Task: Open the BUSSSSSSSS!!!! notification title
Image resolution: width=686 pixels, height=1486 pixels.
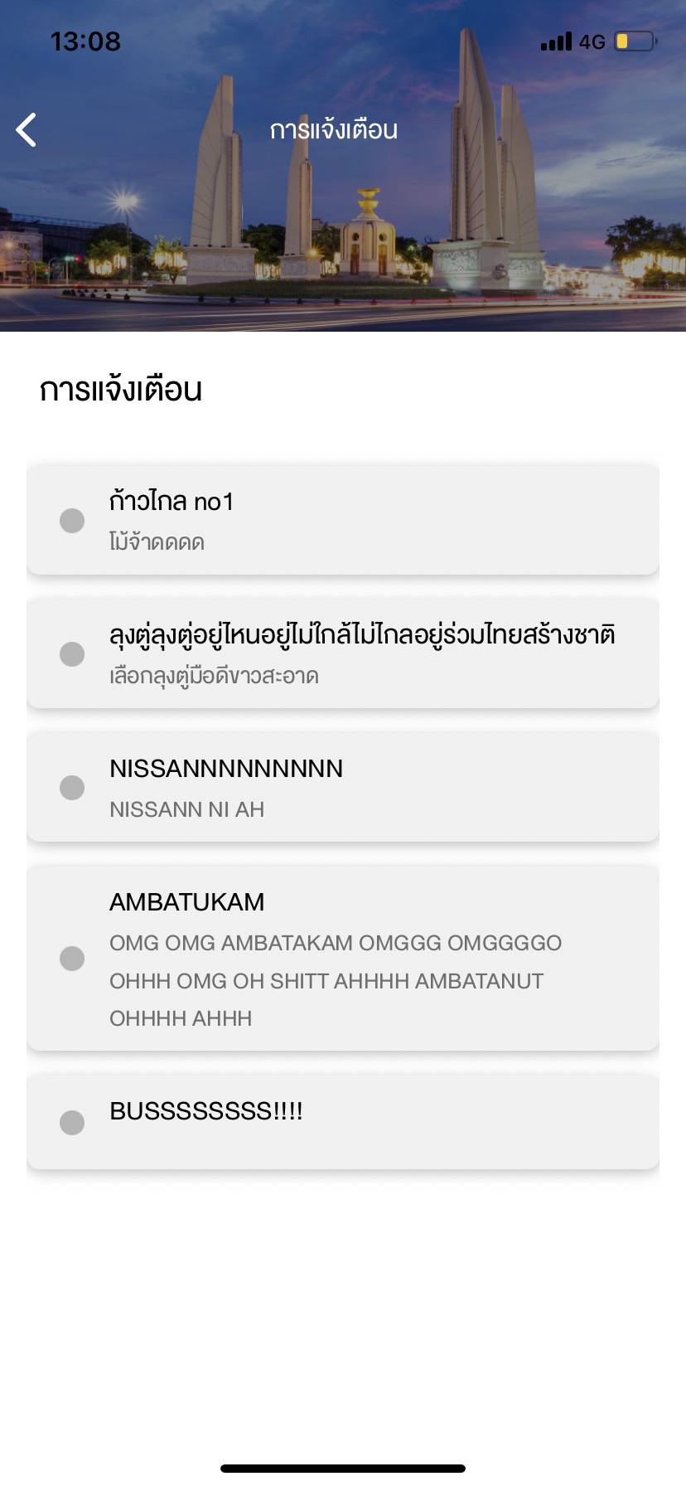Action: pyautogui.click(x=206, y=1111)
